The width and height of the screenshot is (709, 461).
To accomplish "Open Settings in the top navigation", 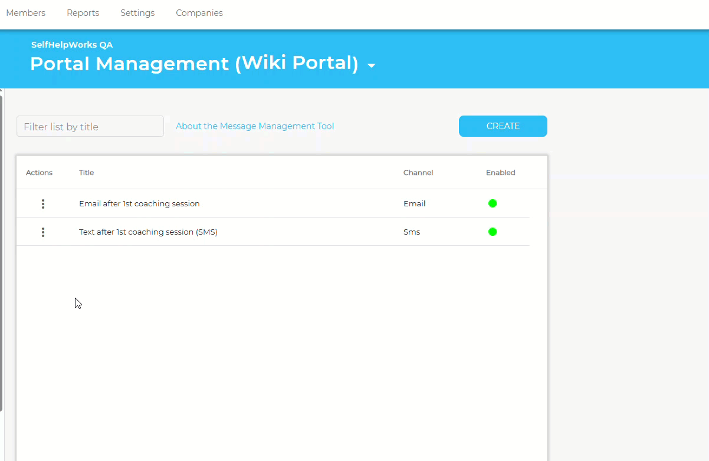I will coord(137,13).
